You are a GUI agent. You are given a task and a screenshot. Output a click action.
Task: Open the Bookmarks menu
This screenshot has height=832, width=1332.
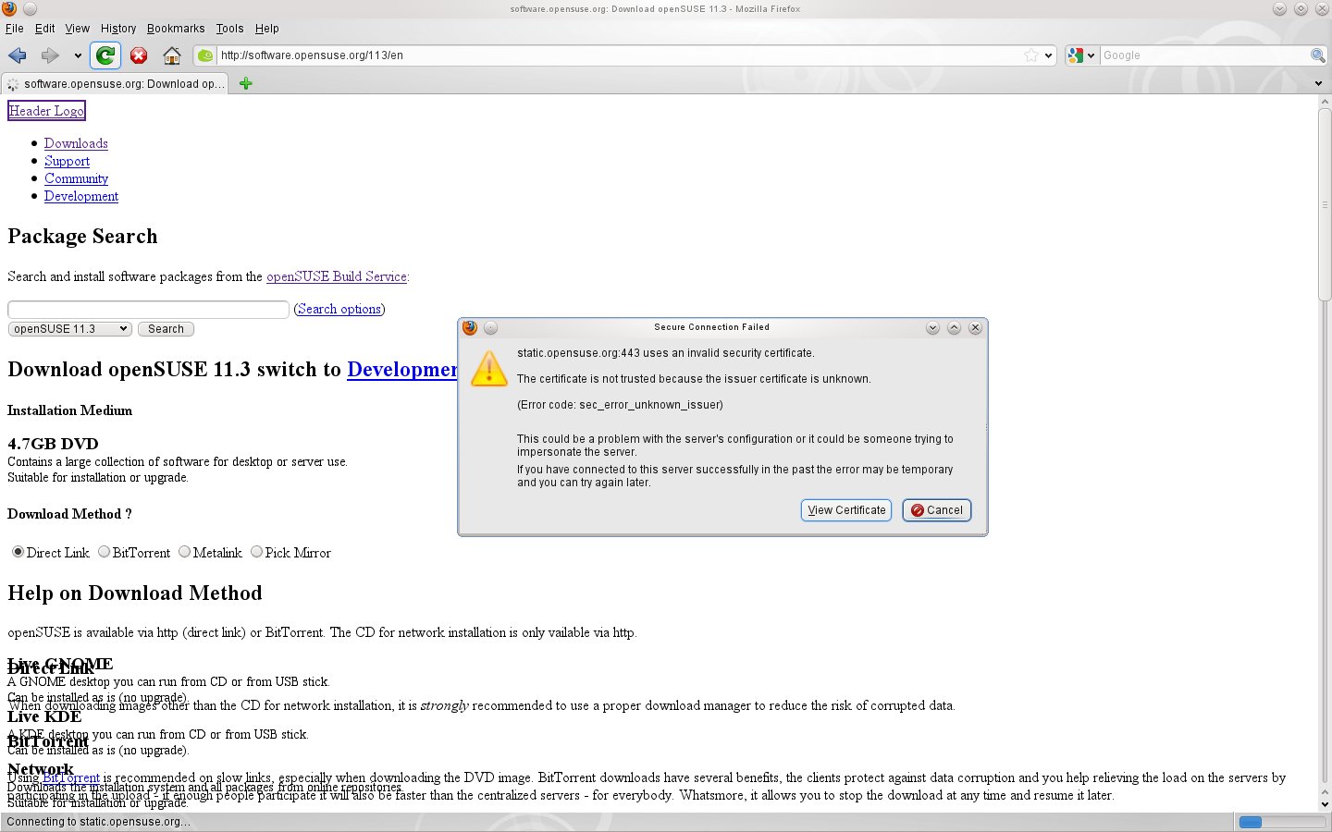click(176, 29)
